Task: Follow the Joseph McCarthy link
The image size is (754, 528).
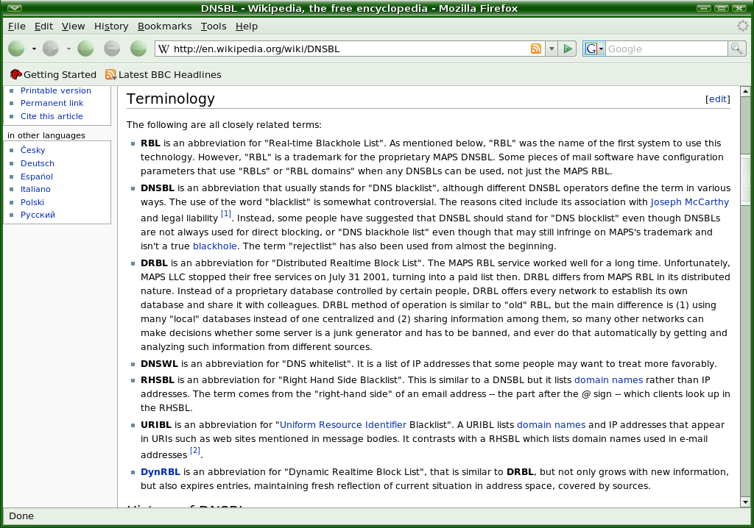Action: pos(689,202)
